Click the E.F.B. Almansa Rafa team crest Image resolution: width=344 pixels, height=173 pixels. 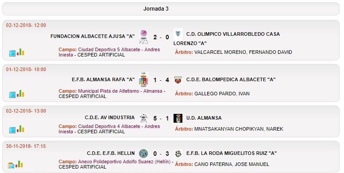click(143, 80)
